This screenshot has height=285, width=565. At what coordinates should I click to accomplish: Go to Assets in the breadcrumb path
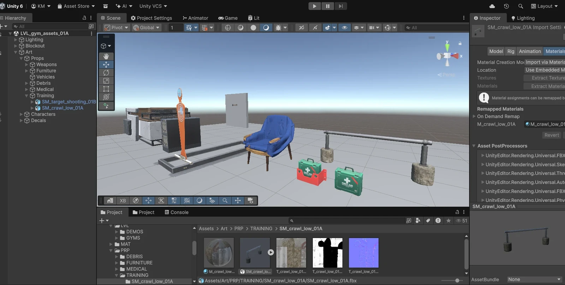(x=206, y=229)
